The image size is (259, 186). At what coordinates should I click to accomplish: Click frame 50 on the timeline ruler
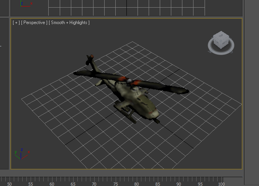pyautogui.click(x=9, y=184)
